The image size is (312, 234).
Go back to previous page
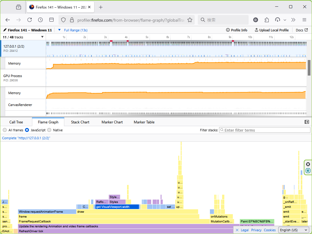[8, 20]
